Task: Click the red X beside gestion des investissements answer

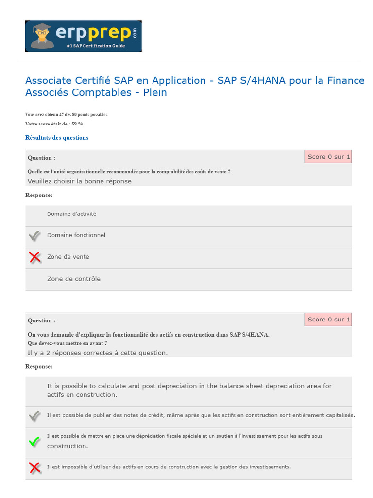Action: 34,467
